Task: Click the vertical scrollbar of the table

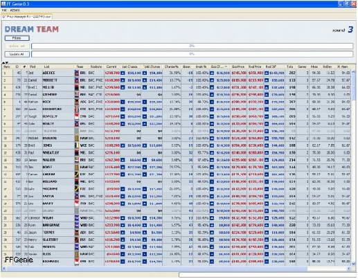Action: point(353,168)
